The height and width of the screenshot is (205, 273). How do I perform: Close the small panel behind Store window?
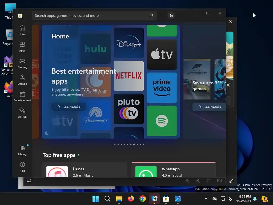click(228, 85)
